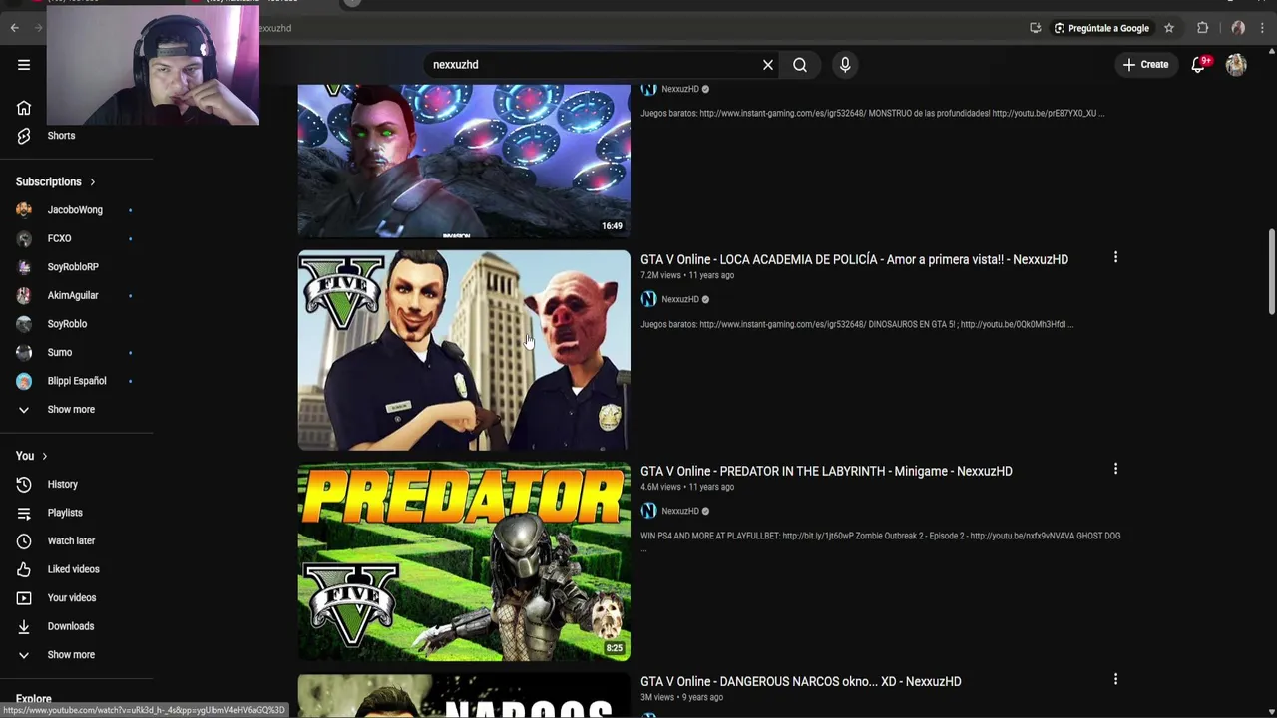Click the Your videos play icon

pyautogui.click(x=24, y=598)
